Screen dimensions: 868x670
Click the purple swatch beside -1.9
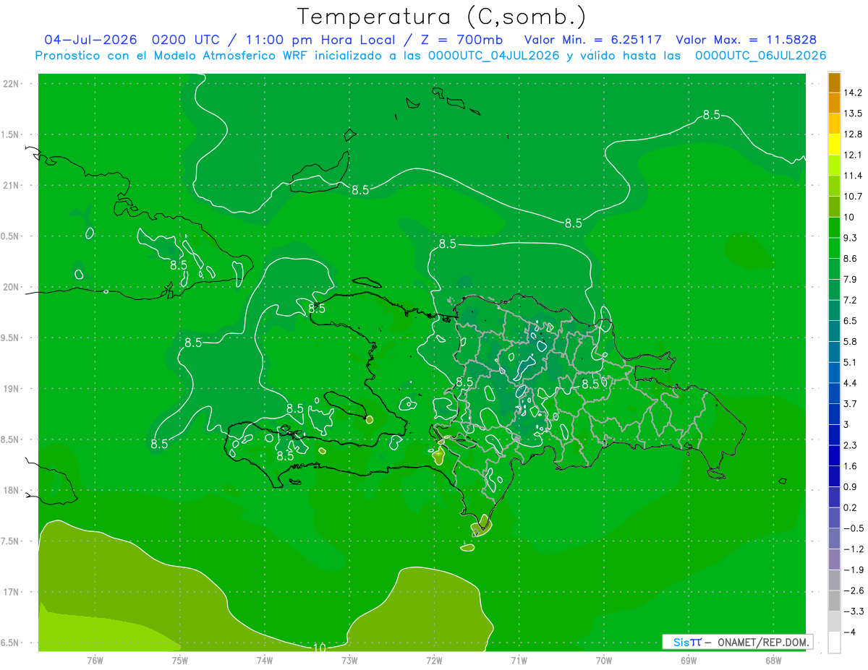834,559
